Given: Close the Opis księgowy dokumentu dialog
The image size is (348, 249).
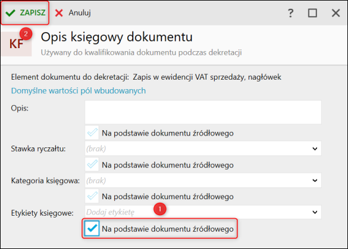Looking at the screenshot, I should [336, 13].
